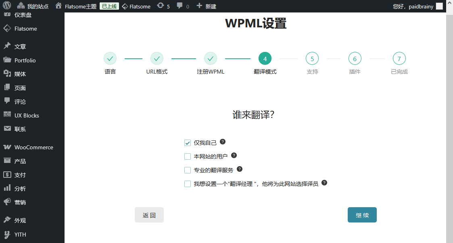This screenshot has height=243, width=453.
Task: Open the updates icon showing 5
Action: pyautogui.click(x=163, y=6)
